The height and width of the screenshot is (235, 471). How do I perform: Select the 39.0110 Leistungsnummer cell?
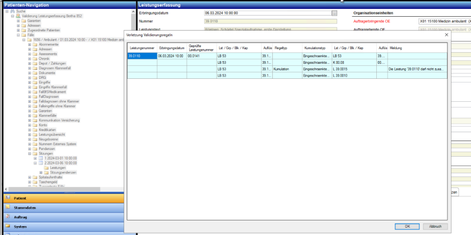click(142, 55)
